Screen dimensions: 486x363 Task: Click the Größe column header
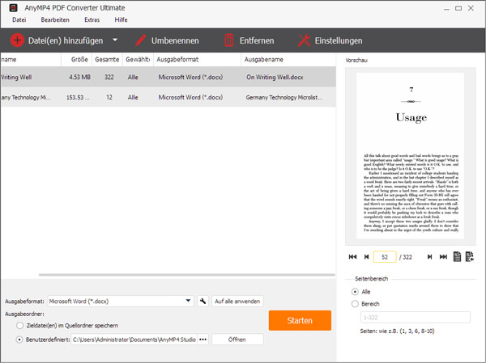(77, 59)
